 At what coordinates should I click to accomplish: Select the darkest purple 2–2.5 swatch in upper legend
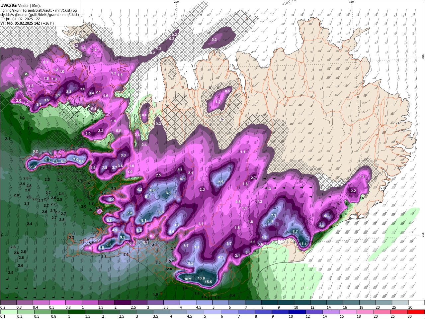point(123,303)
